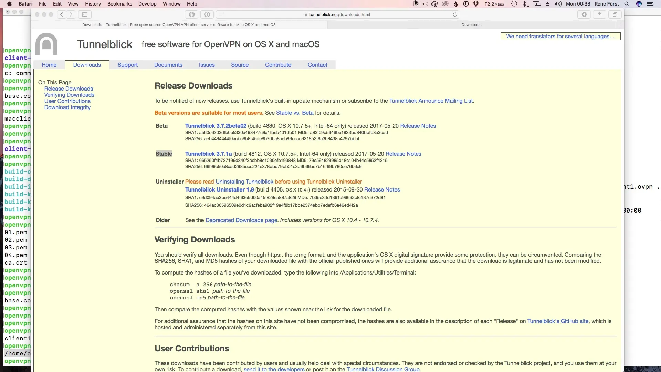Open the Develop menu

point(147,4)
